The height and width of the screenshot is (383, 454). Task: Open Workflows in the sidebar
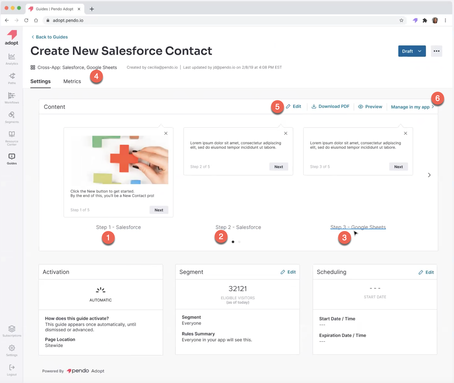click(12, 98)
